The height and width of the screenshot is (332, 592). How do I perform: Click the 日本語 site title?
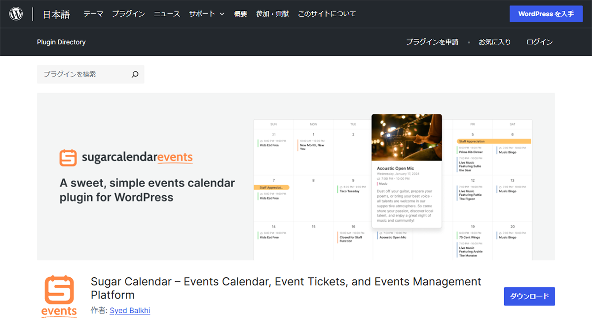pos(56,14)
